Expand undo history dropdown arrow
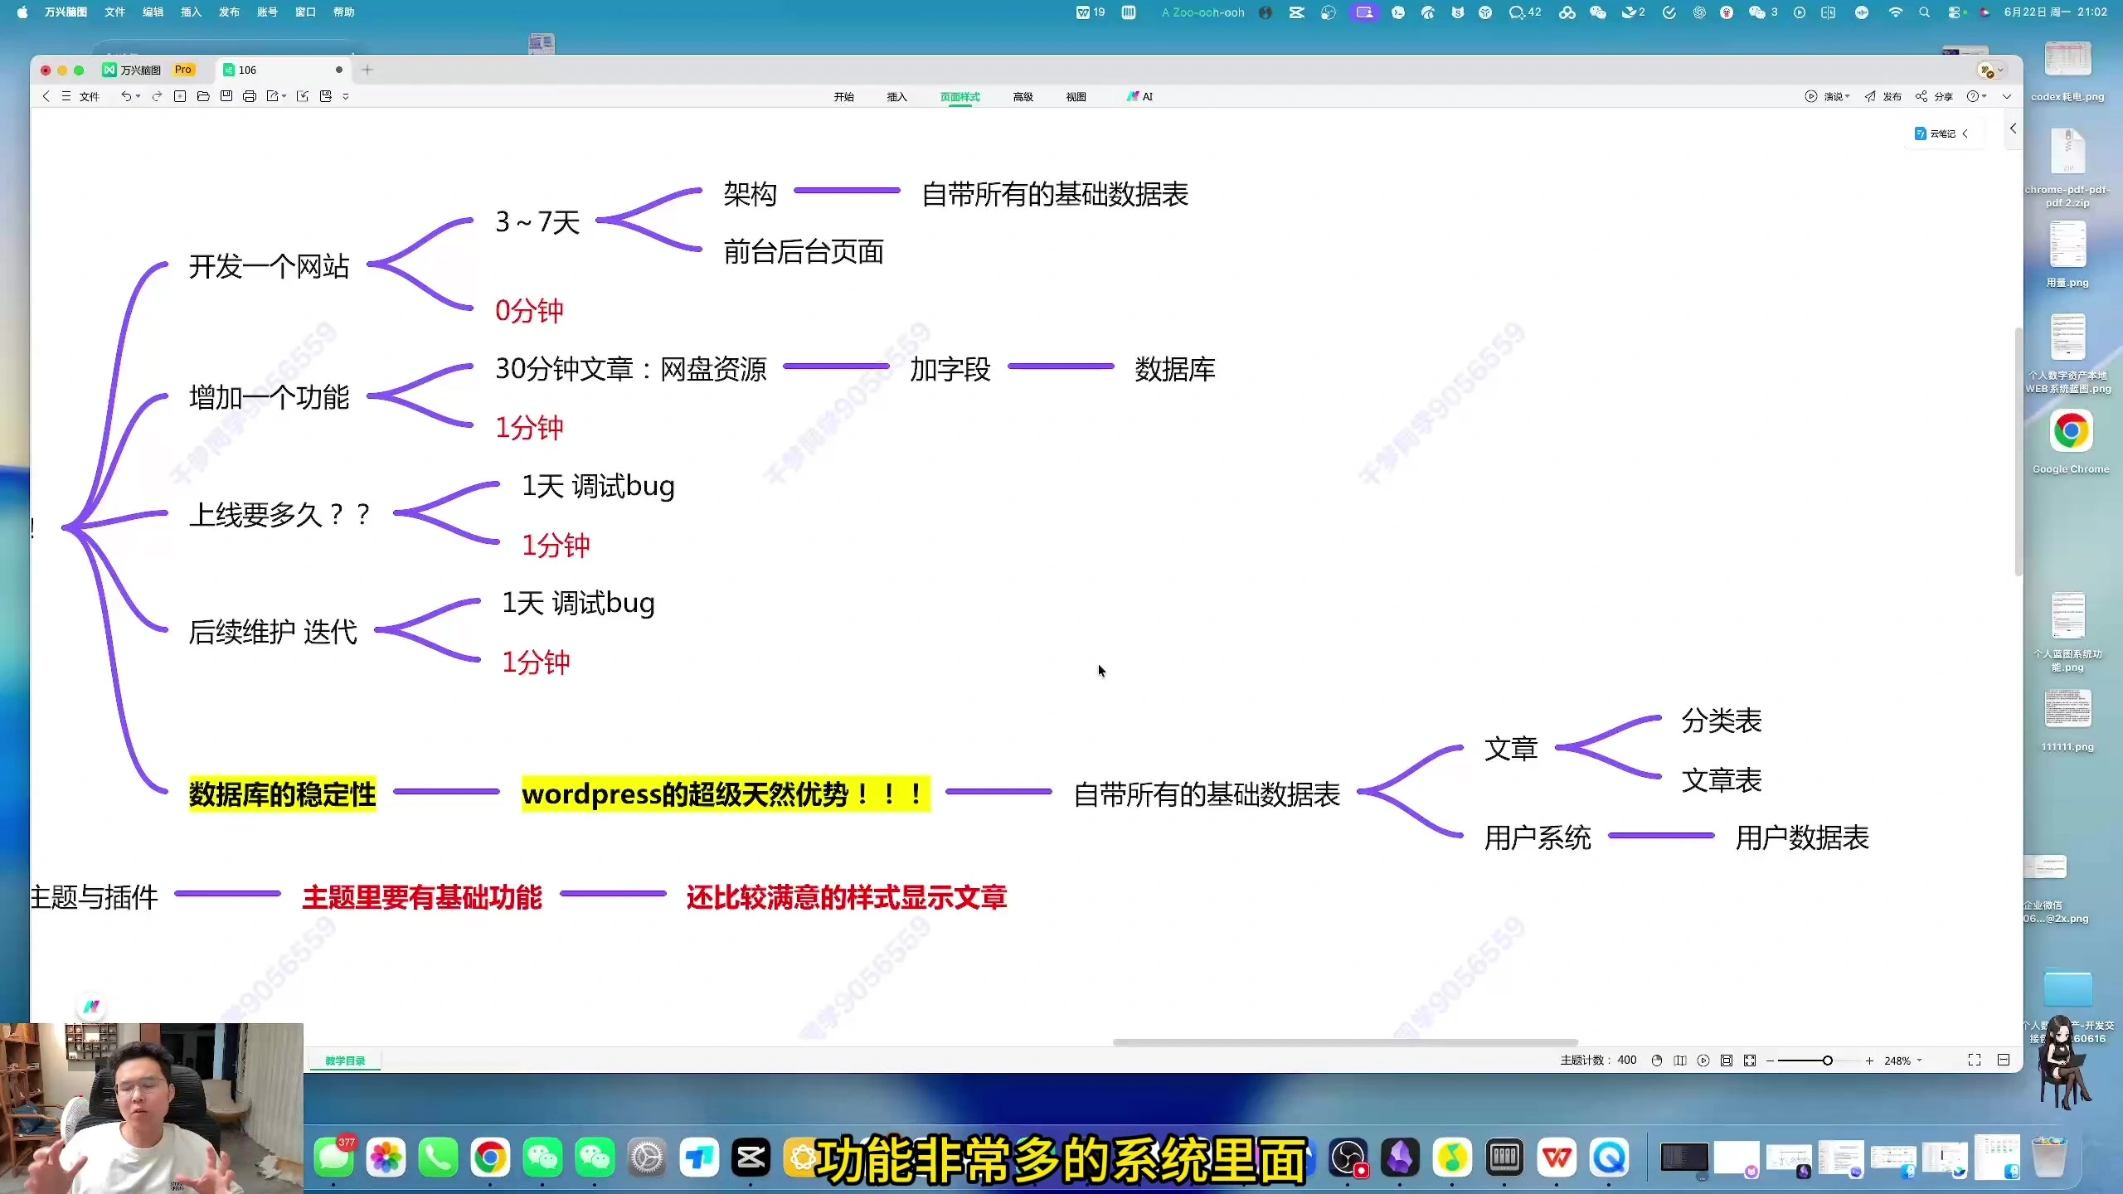The image size is (2123, 1194). [138, 96]
